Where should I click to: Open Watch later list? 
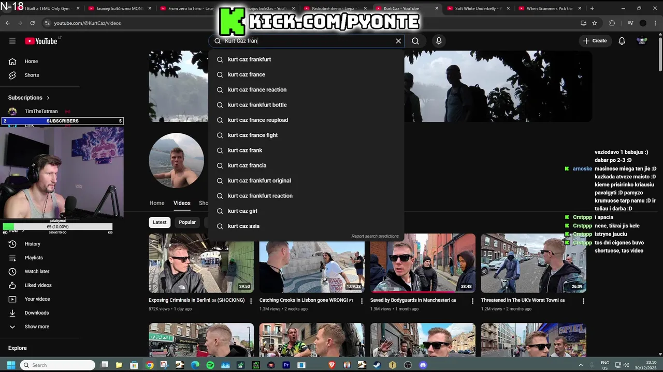[x=37, y=271]
